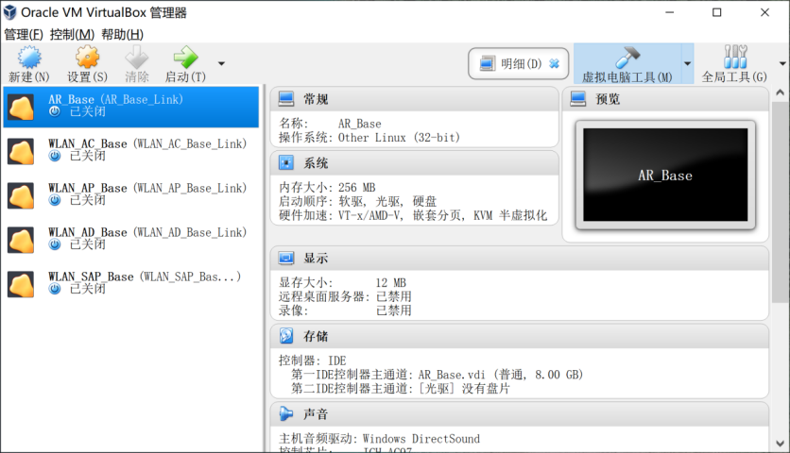
Task: Open the 帮助(H) menu
Action: [123, 34]
